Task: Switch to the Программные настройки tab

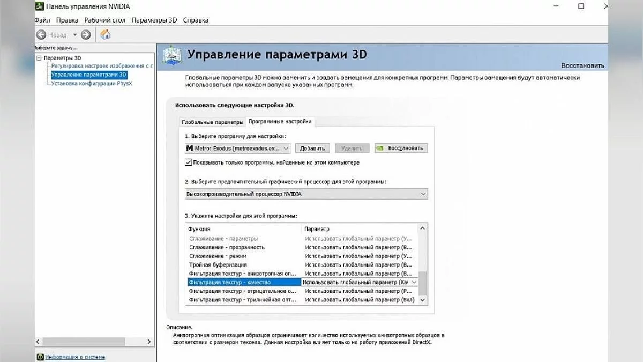Action: (280, 122)
